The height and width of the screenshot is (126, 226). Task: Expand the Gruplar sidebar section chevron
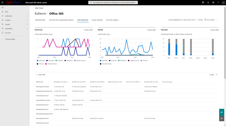27,24
